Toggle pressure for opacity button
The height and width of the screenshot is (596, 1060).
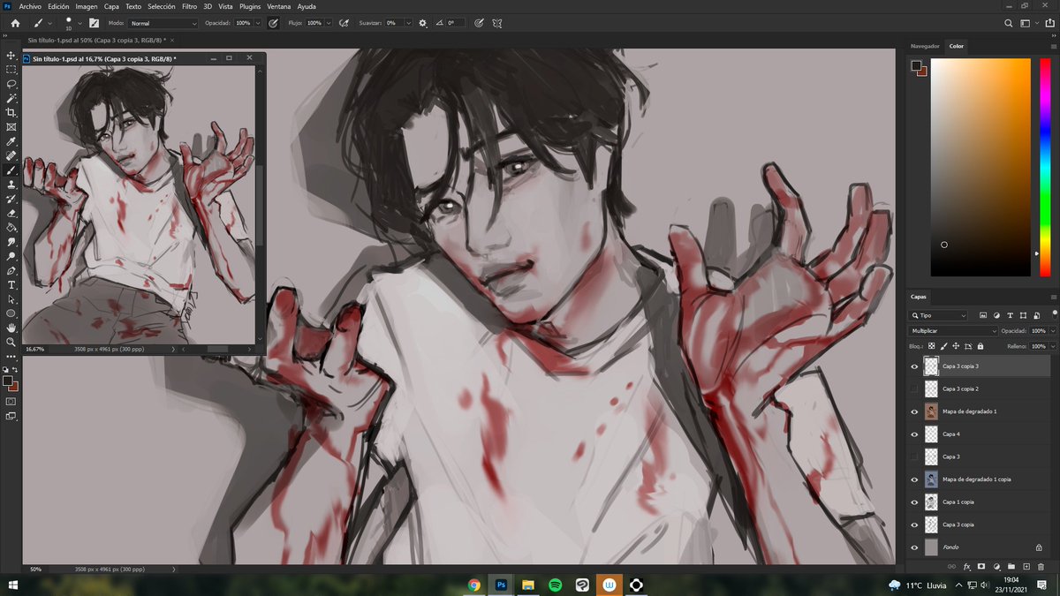point(273,23)
